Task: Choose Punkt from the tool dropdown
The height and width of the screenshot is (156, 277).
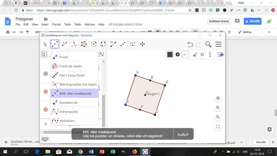Action: tap(74, 57)
